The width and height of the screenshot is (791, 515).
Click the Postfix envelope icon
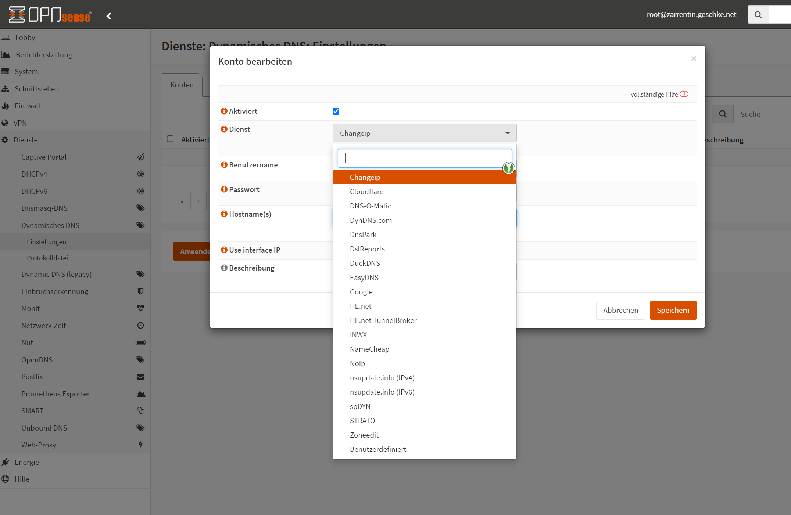(140, 377)
